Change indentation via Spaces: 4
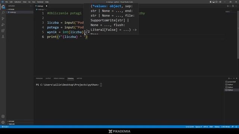Viewport: 239px width, 134px height. pyautogui.click(x=199, y=127)
